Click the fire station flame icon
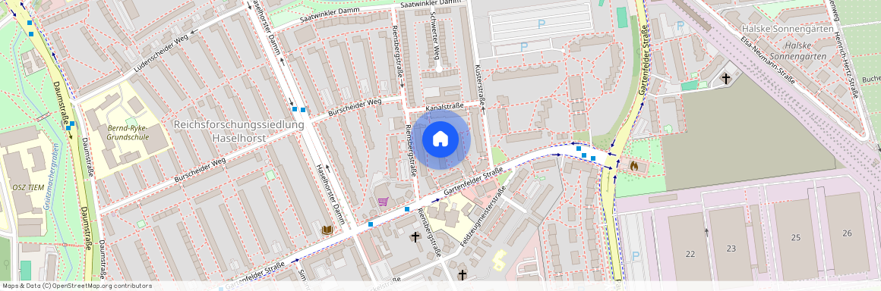Image resolution: width=881 pixels, height=291 pixels. tap(635, 166)
